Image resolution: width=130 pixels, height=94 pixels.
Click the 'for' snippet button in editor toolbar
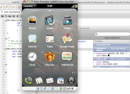coord(10,16)
